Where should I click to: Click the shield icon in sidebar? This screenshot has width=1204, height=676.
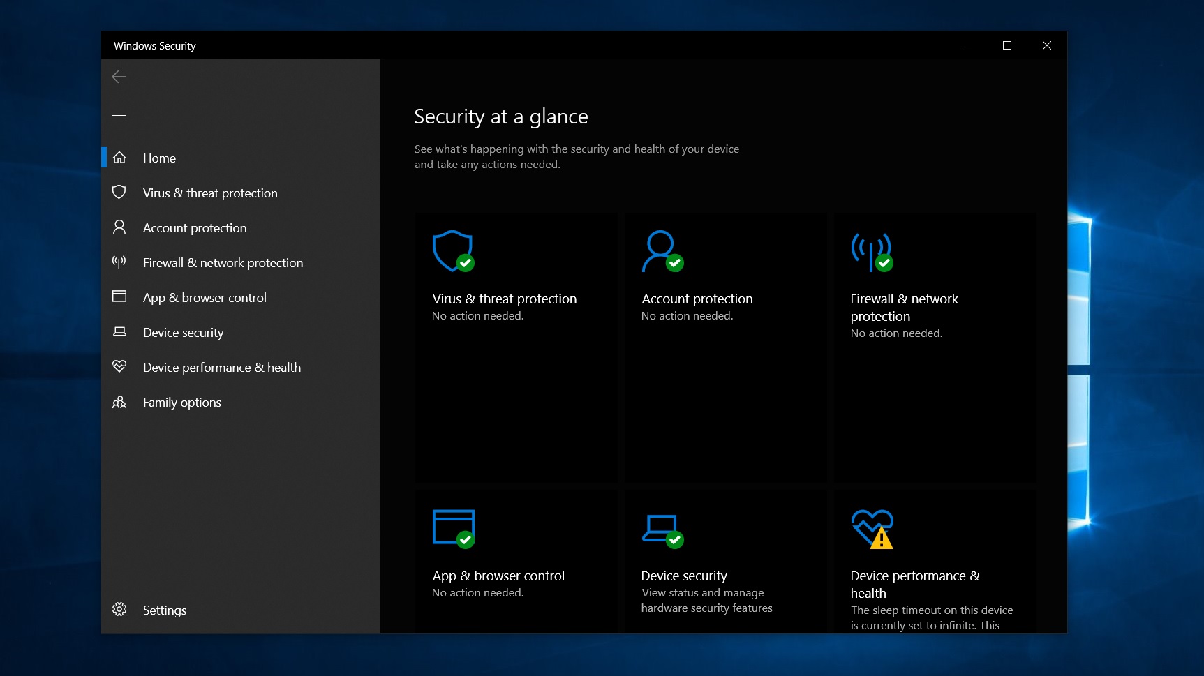pos(119,192)
